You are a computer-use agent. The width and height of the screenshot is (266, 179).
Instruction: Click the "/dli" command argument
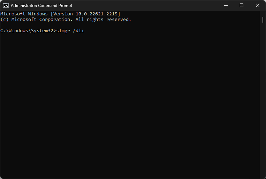tap(78, 31)
